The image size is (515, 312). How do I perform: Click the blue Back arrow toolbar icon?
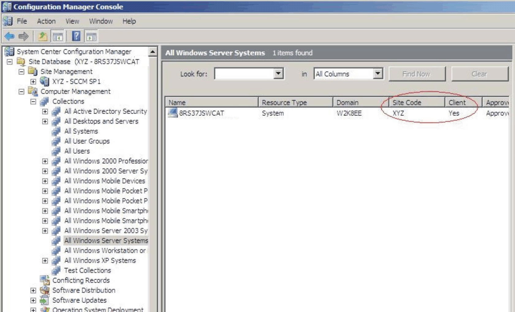9,36
